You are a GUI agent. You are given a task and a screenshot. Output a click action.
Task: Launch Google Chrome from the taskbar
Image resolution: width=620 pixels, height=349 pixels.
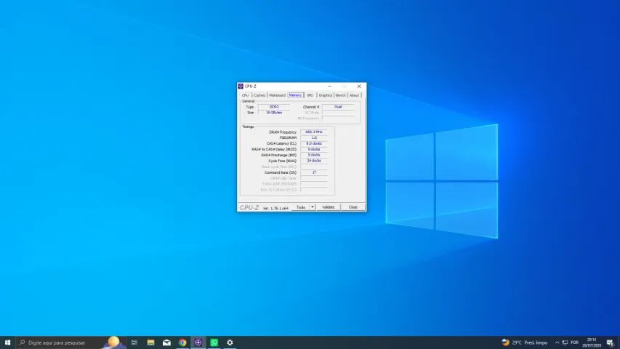point(182,342)
